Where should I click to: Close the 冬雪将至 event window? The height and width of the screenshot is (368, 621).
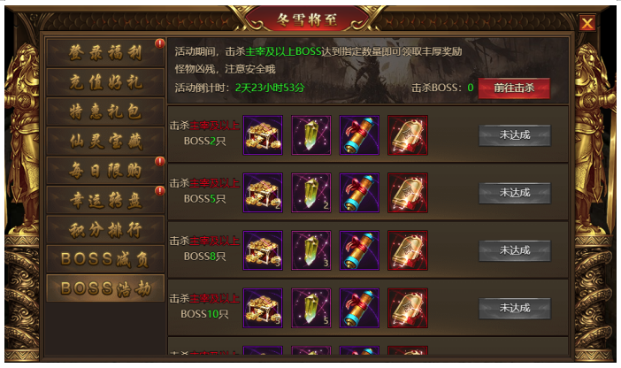click(x=586, y=23)
